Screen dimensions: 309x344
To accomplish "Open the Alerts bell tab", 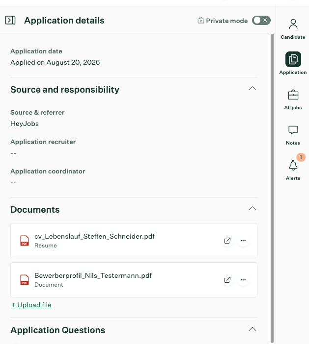I will (293, 170).
